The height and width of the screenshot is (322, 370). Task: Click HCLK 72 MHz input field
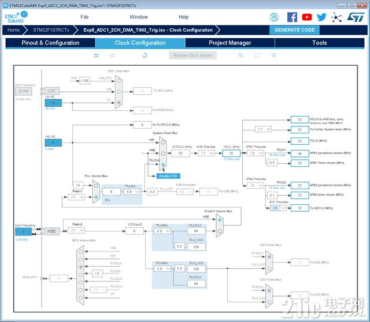231,153
